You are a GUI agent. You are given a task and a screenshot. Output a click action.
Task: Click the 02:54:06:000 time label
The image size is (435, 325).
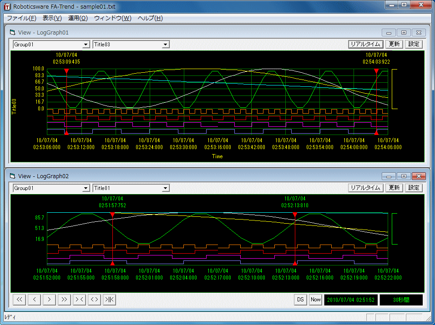pyautogui.click(x=388, y=147)
